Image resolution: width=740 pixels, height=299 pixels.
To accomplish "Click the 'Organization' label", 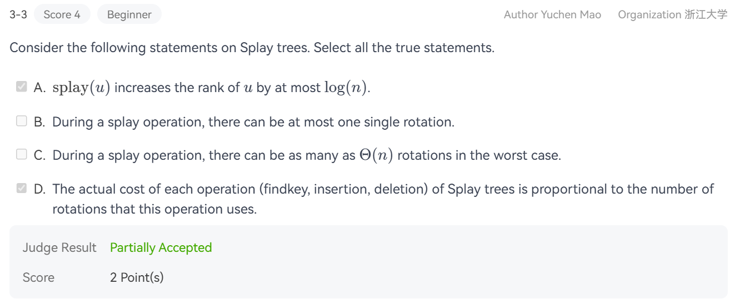I will pyautogui.click(x=649, y=15).
